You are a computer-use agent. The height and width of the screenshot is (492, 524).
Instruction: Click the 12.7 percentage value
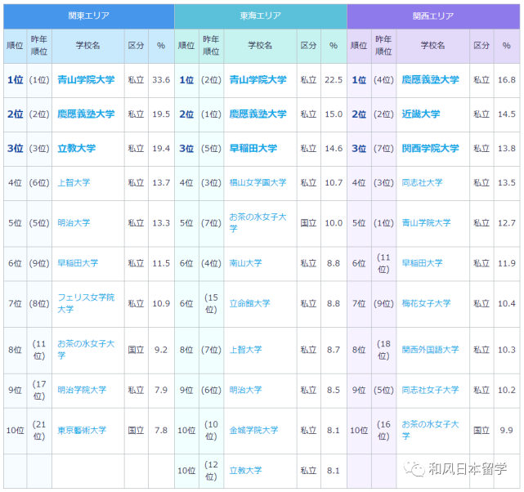[507, 223]
